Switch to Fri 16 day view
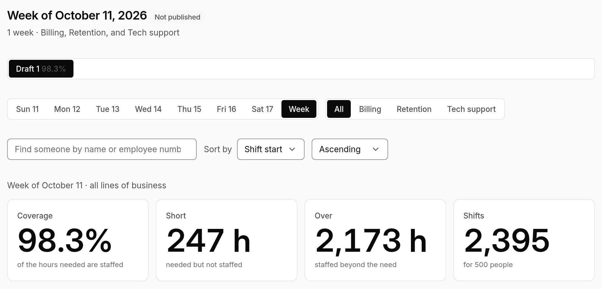 (226, 109)
